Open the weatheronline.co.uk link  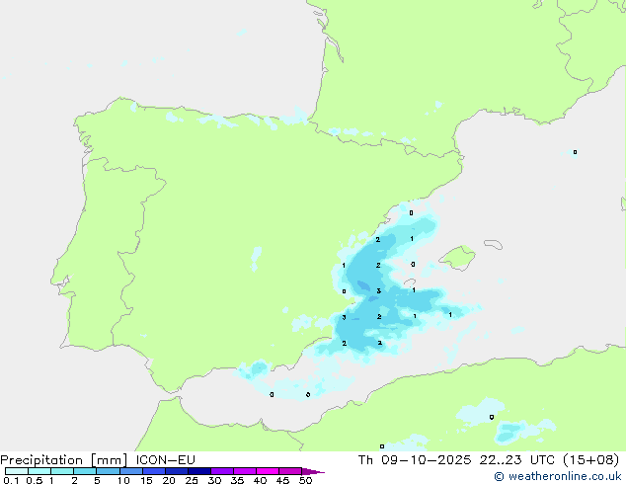pos(558,476)
